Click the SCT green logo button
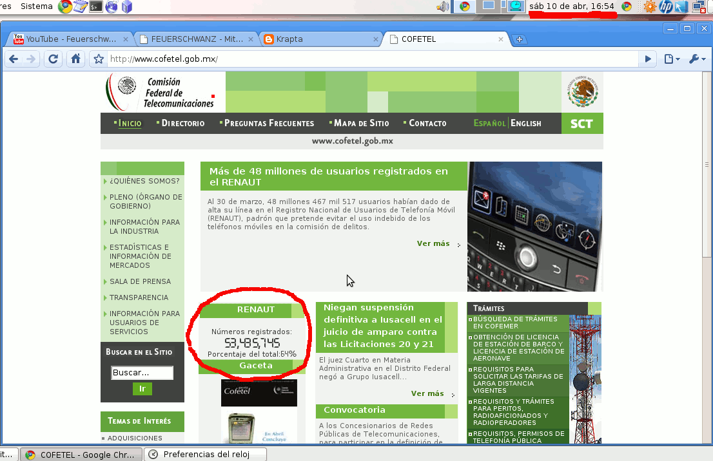Viewport: 713px width, 461px height. point(582,124)
